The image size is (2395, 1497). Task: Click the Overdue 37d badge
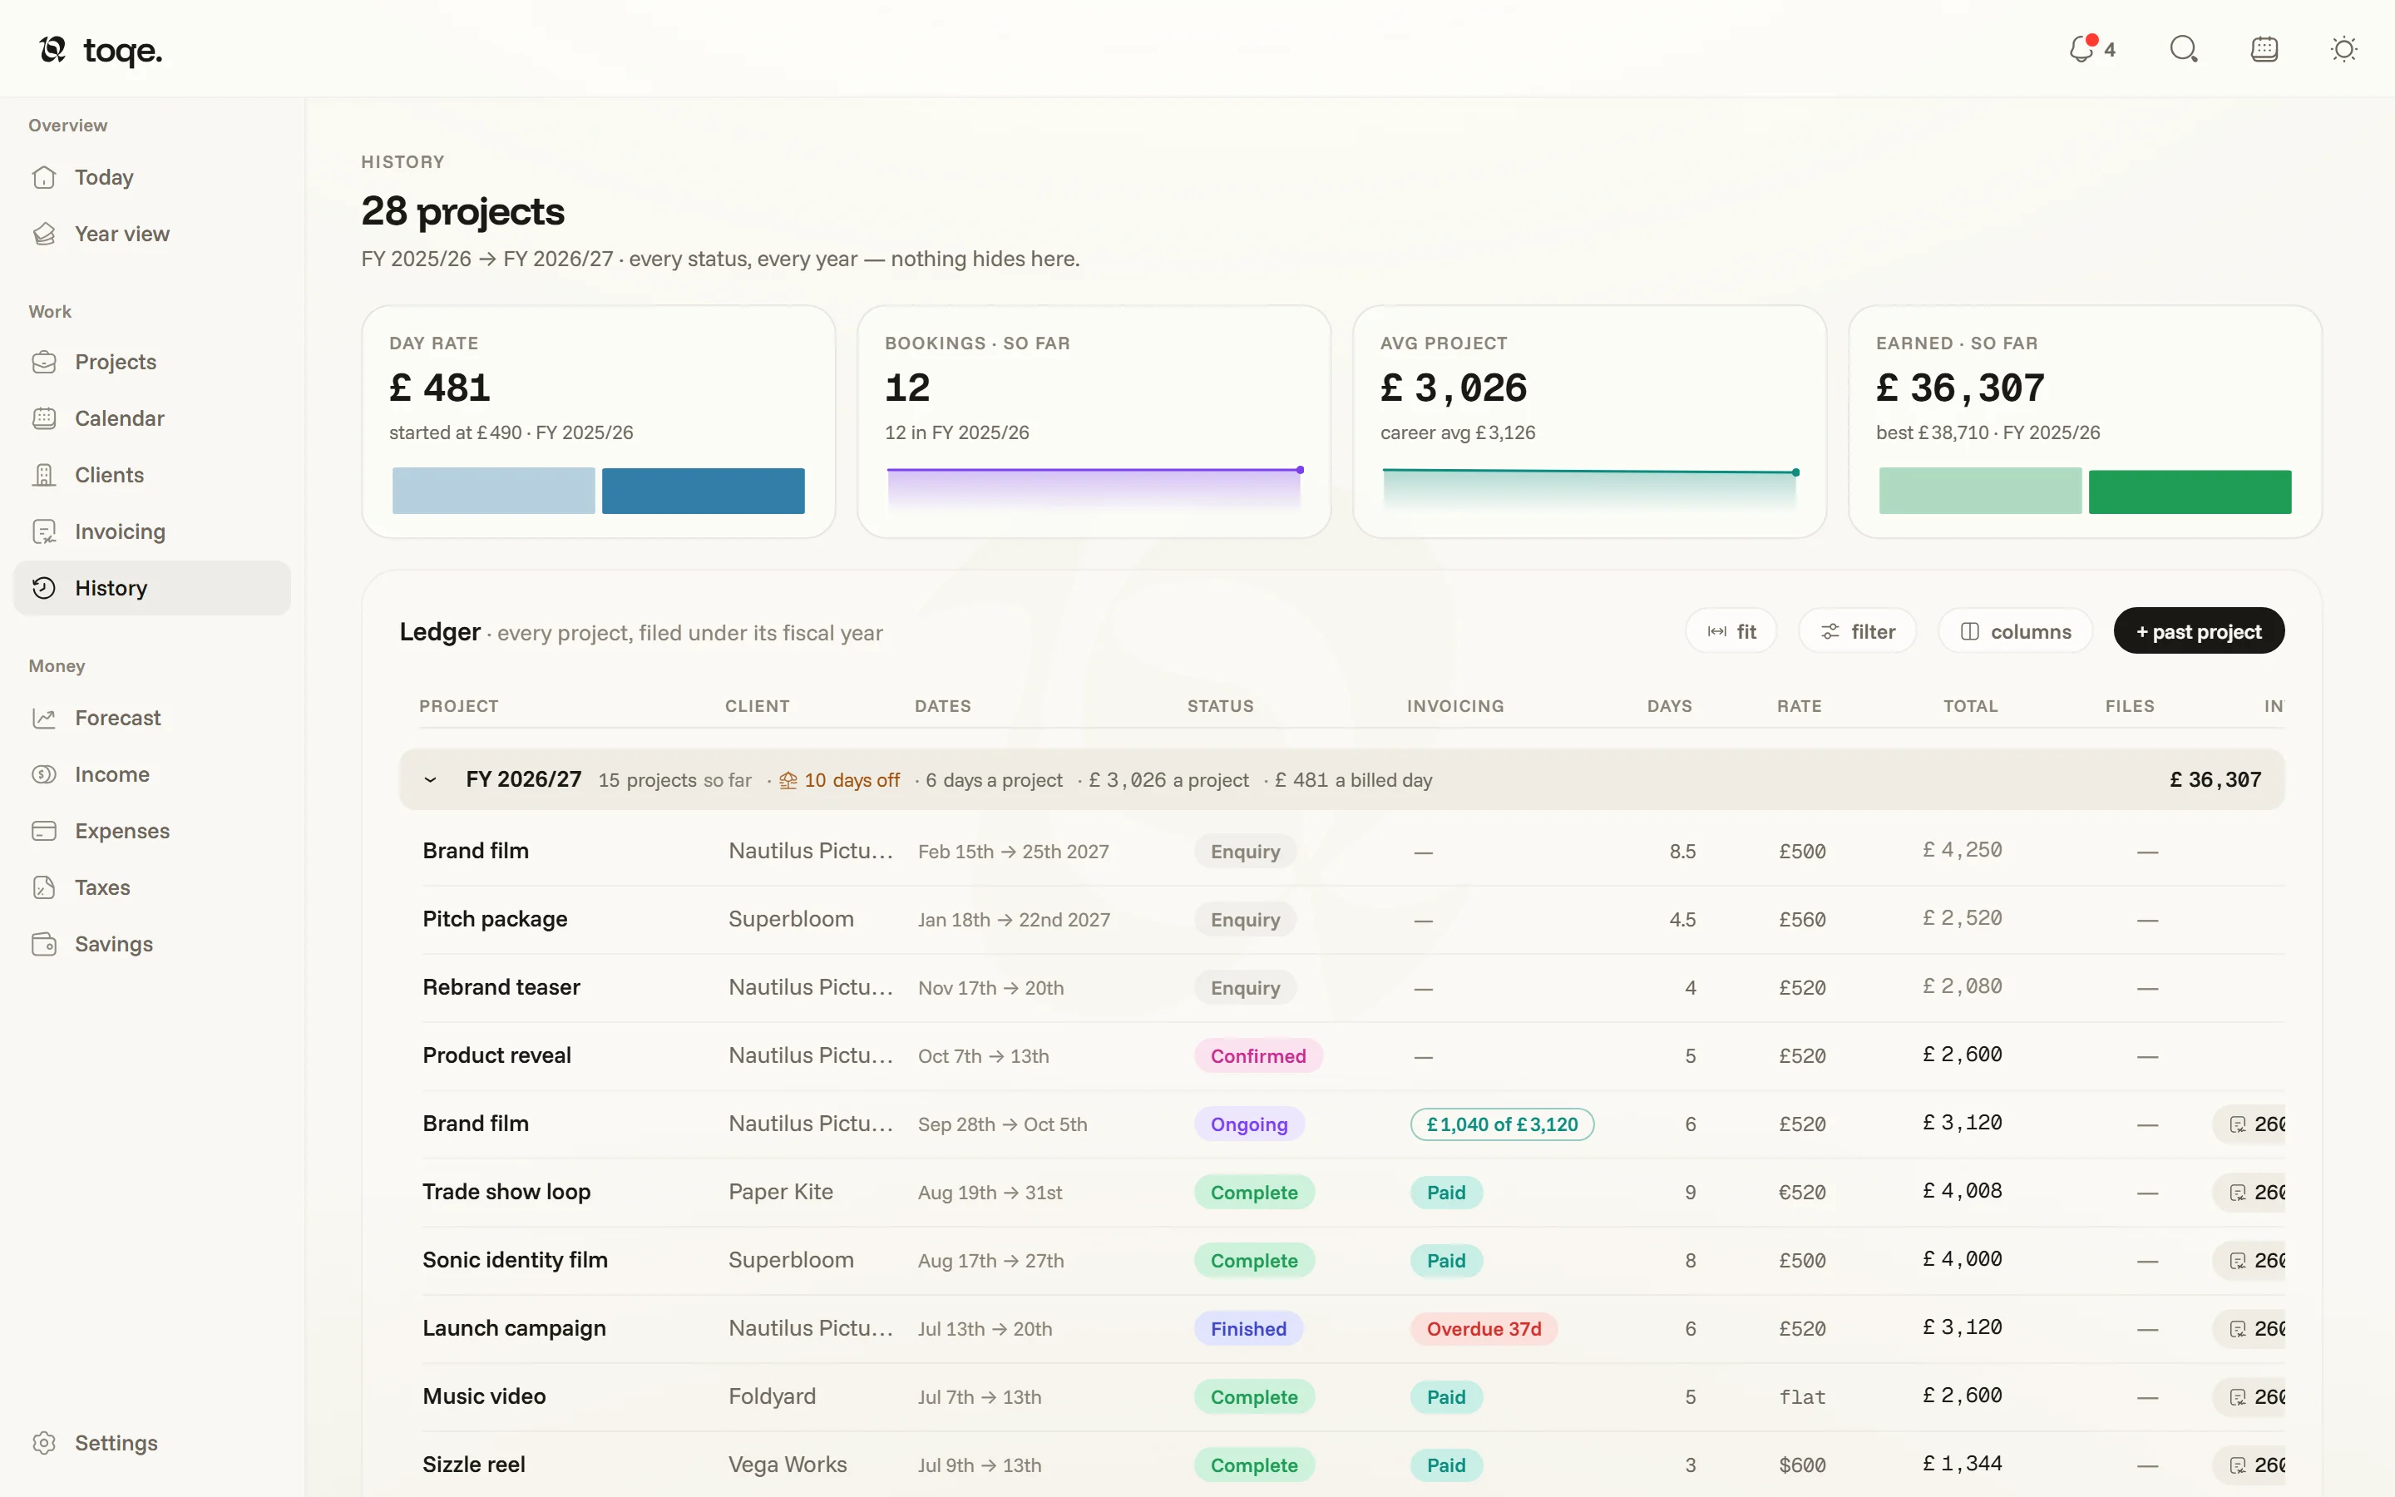coord(1484,1329)
